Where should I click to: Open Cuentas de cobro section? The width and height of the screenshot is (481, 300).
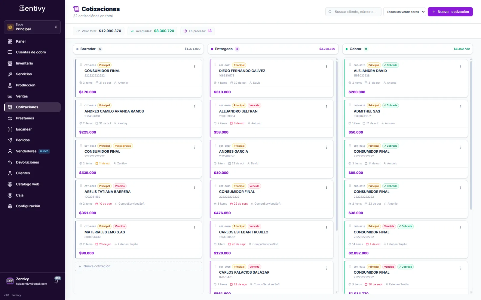[32, 52]
